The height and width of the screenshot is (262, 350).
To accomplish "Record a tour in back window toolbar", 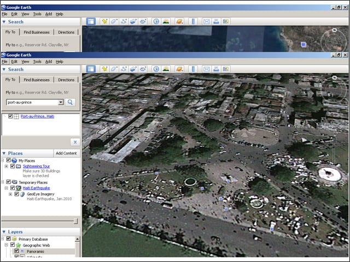I will (143, 22).
